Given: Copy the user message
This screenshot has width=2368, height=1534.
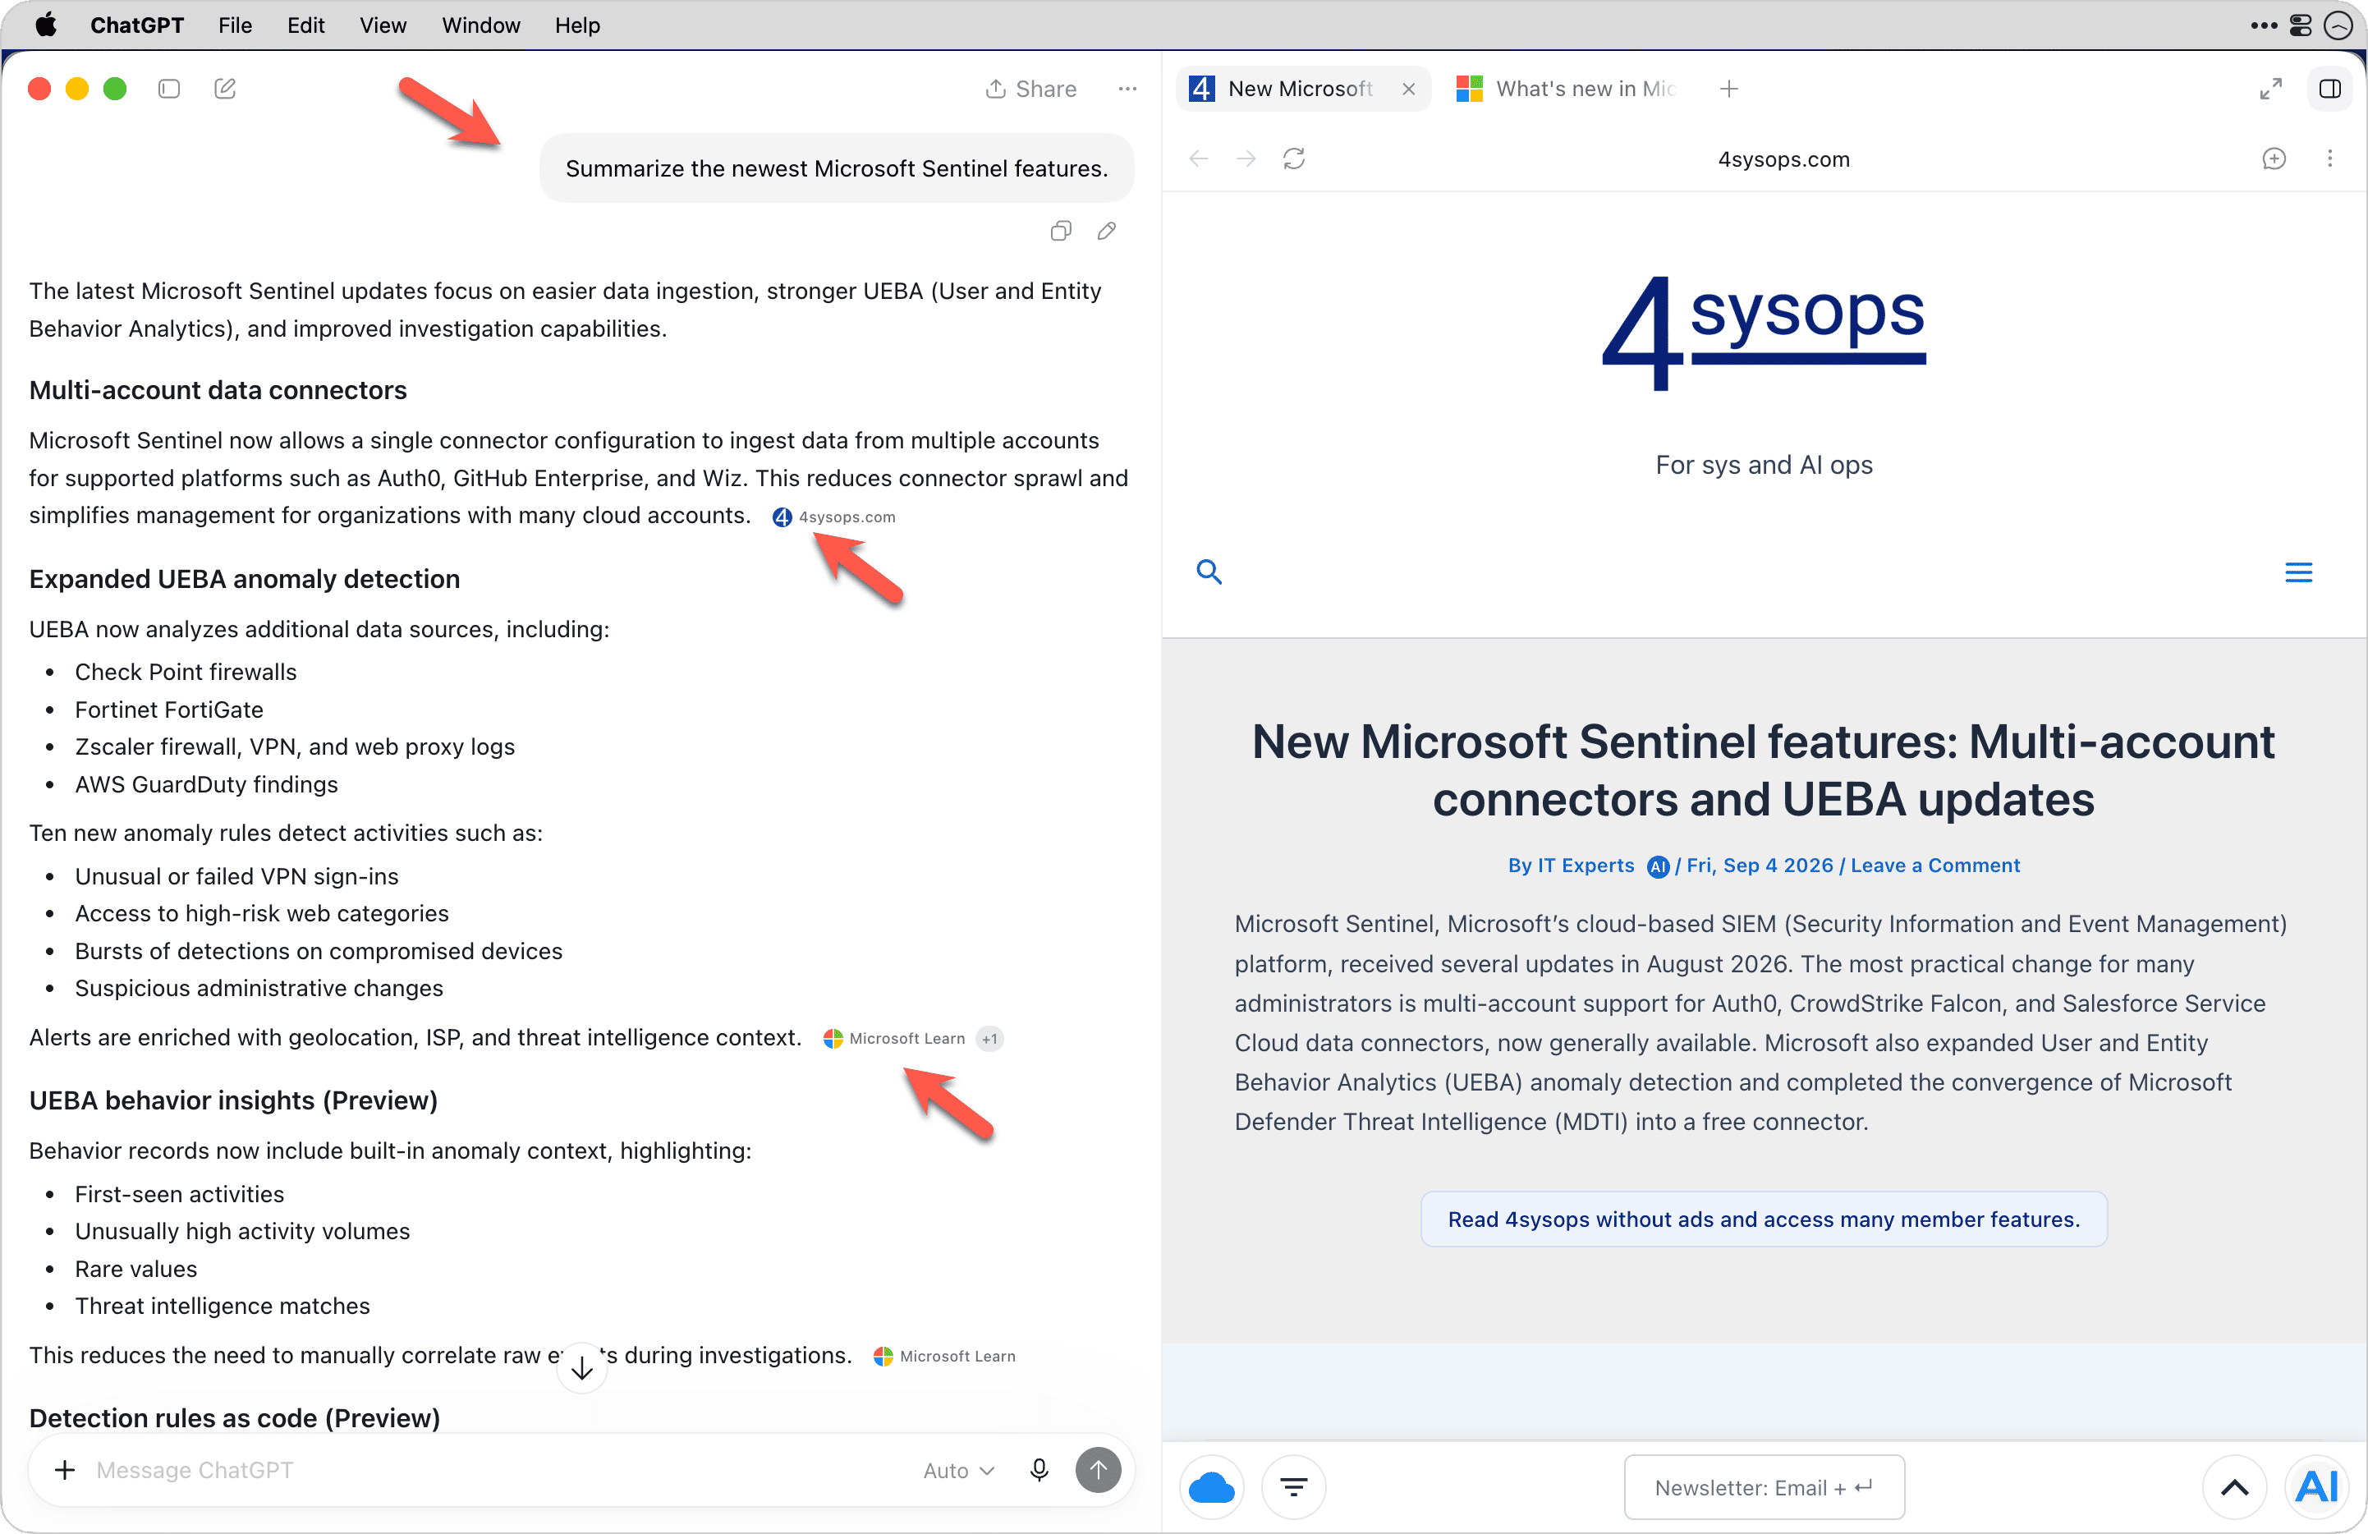Looking at the screenshot, I should coord(1061,231).
